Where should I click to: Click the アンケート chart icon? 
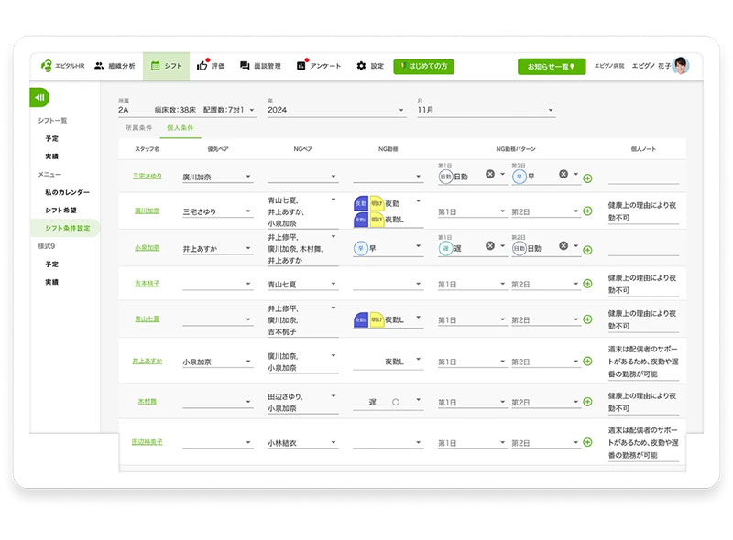(x=301, y=66)
